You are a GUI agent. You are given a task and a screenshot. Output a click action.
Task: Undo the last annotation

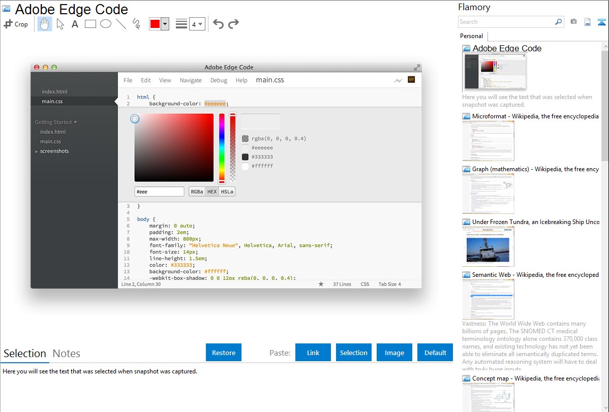pyautogui.click(x=218, y=24)
